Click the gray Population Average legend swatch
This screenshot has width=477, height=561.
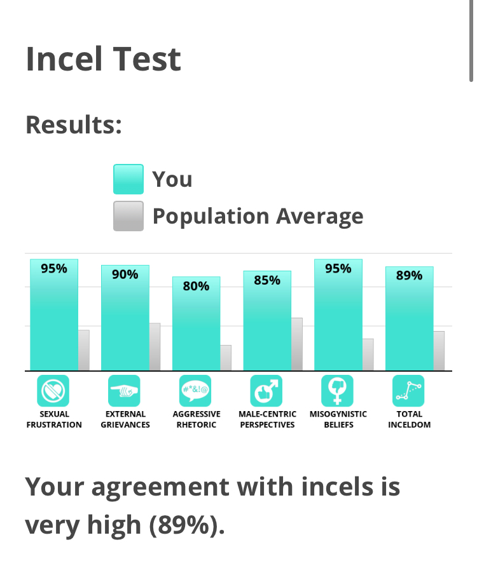(128, 216)
